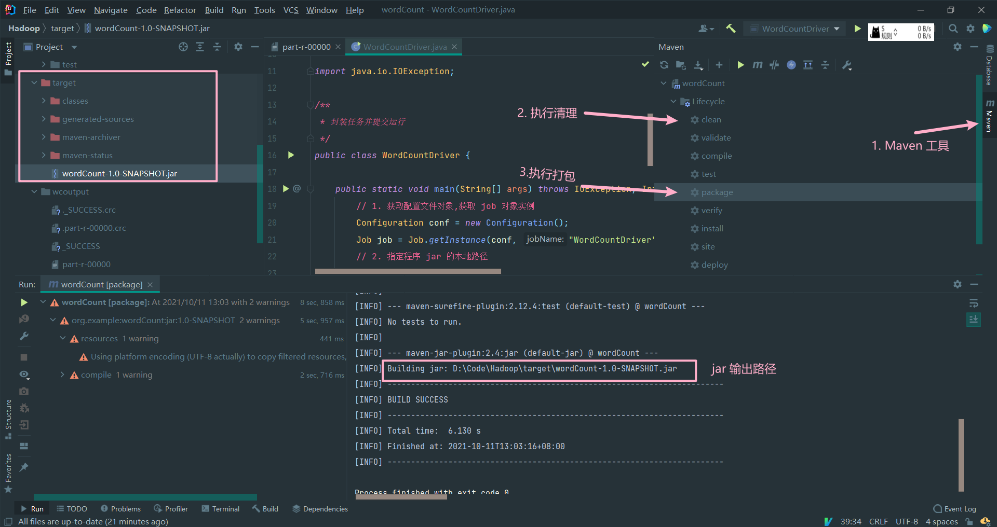Toggle the eye icon in Run panel
This screenshot has height=527, width=997.
(x=24, y=375)
